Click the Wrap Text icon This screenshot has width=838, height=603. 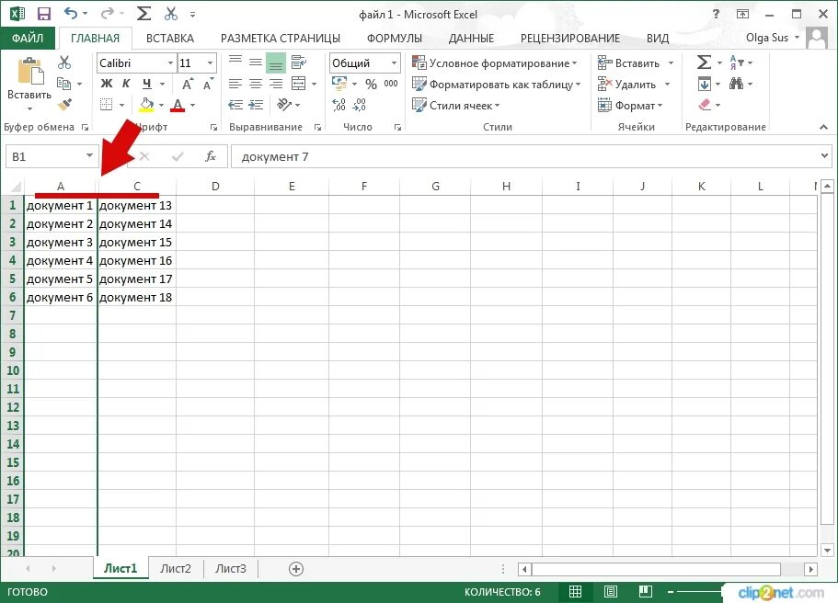(299, 63)
